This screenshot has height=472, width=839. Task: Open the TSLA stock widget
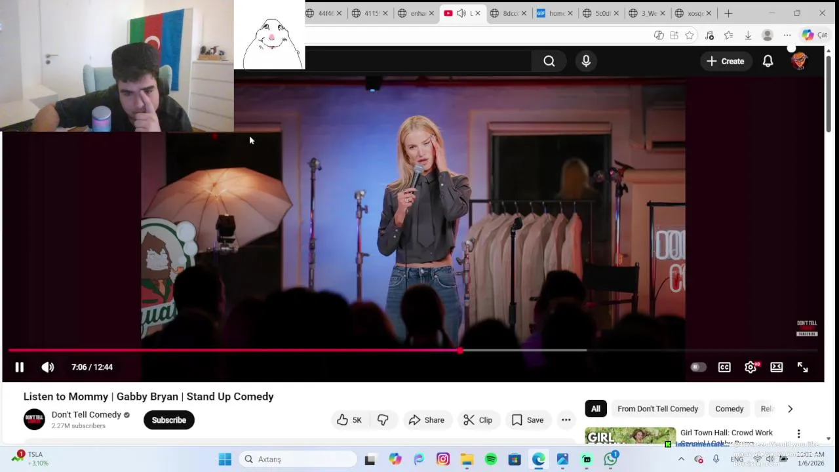[31, 459]
